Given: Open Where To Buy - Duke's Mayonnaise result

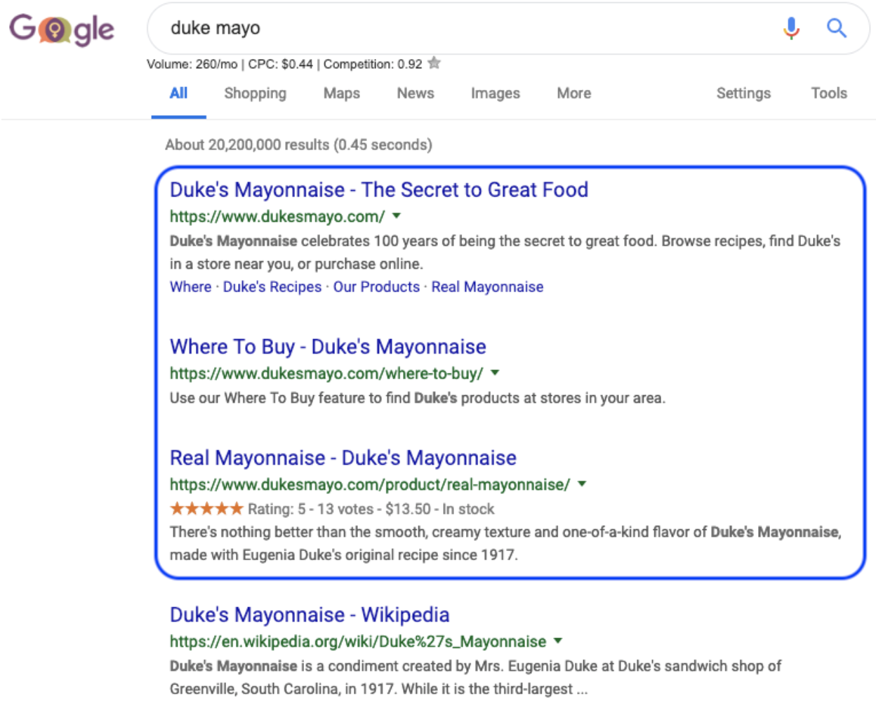Looking at the screenshot, I should tap(328, 347).
